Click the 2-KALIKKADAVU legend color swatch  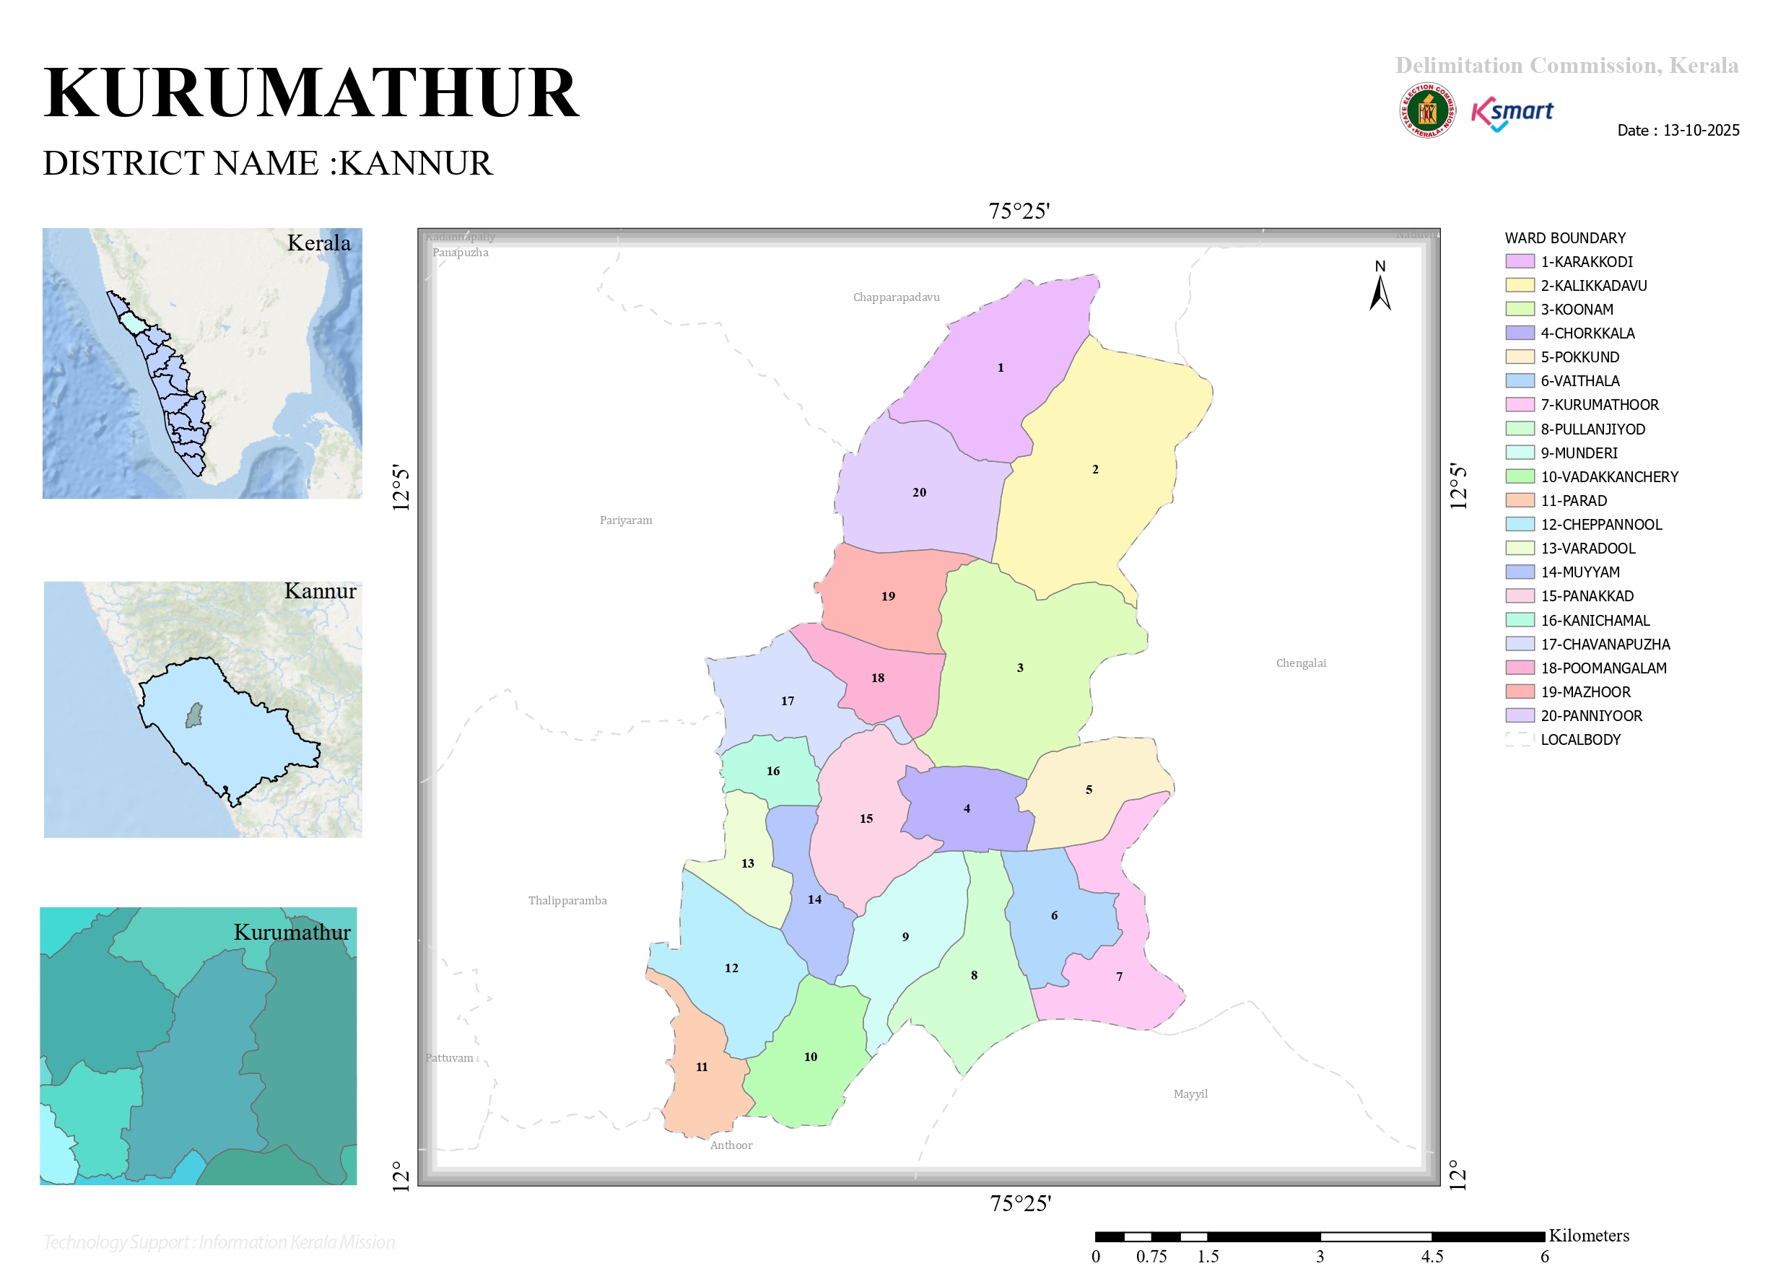click(1520, 286)
